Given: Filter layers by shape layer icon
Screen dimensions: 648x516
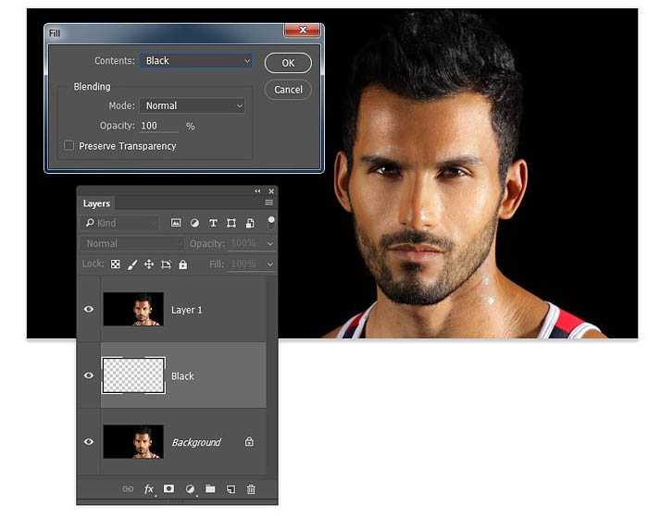Looking at the screenshot, I should point(231,224).
